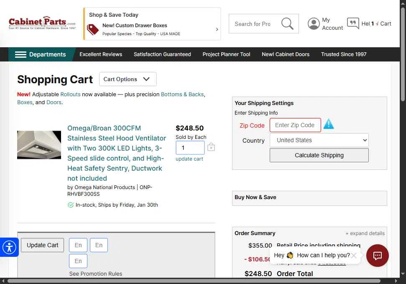Click the Your Shipping Settings heading
406x284 pixels.
coord(264,103)
